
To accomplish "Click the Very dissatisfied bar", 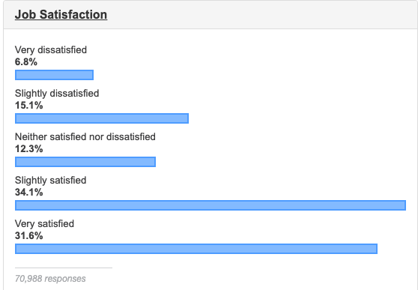I will [x=55, y=75].
